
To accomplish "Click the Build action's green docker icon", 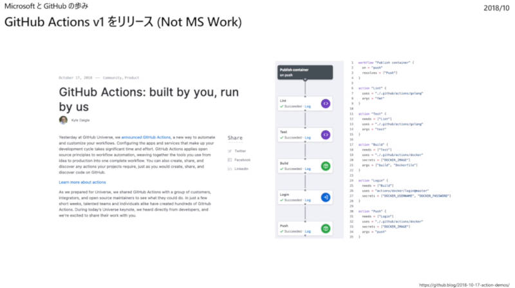I will tap(326, 166).
